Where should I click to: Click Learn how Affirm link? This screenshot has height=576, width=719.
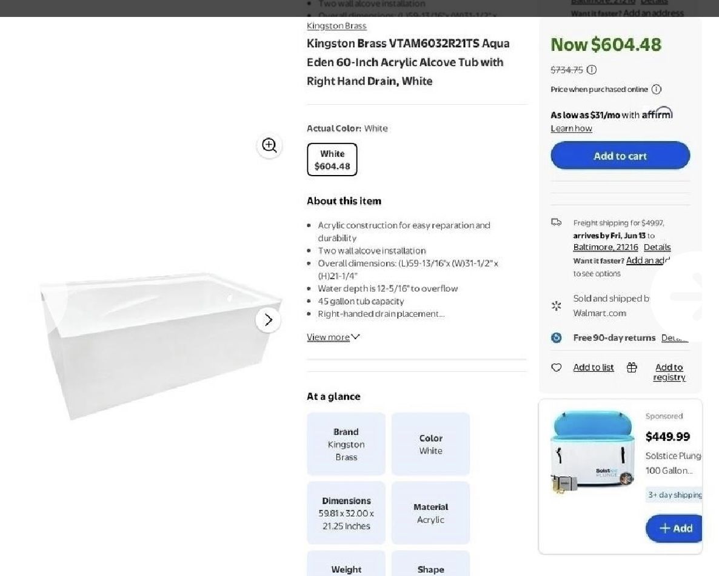571,128
